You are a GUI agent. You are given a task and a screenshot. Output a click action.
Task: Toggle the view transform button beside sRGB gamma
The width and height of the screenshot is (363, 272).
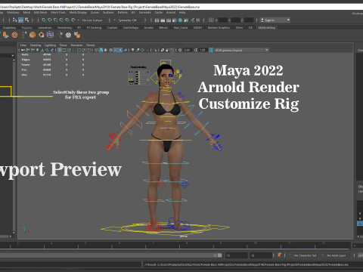[211, 50]
